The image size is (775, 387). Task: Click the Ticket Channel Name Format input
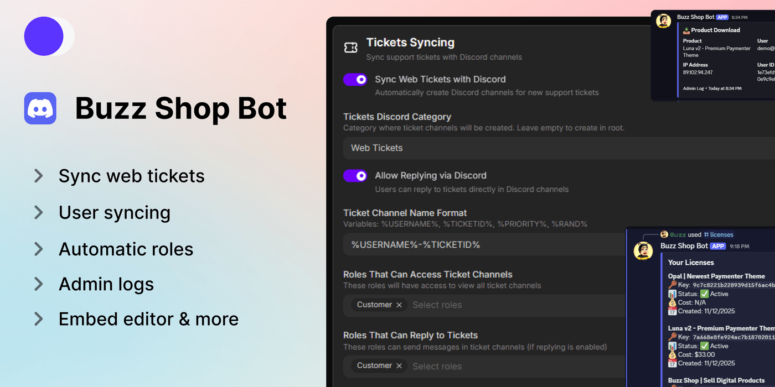(487, 244)
